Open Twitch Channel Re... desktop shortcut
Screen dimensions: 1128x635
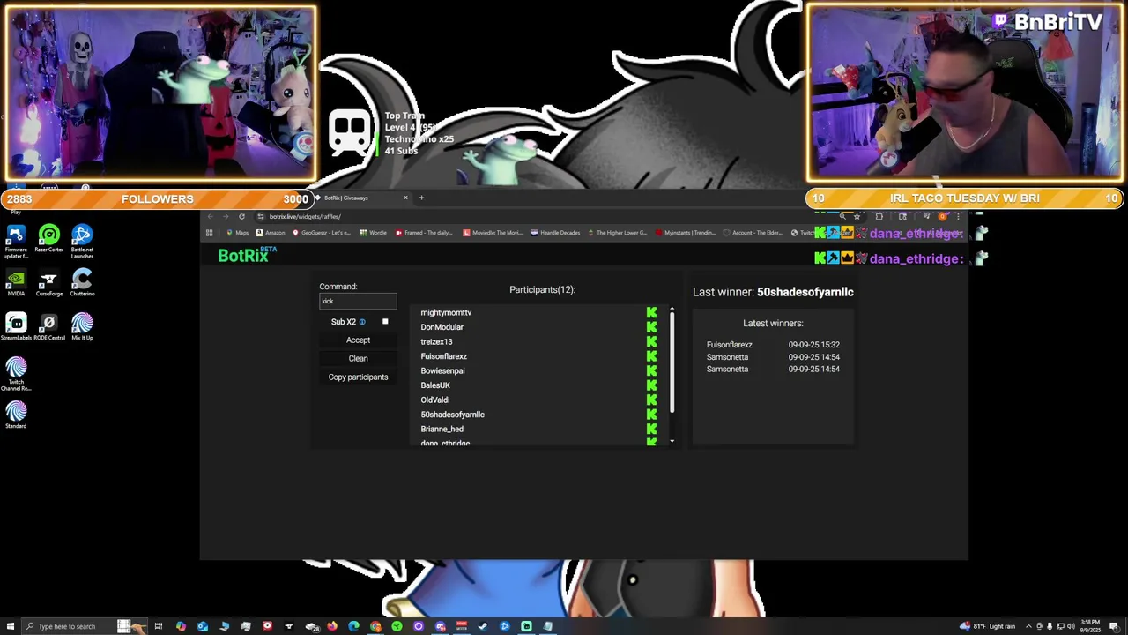15,374
